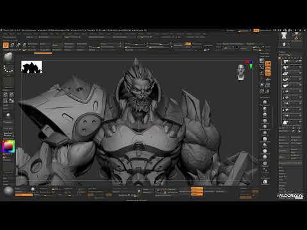This screenshot has width=307, height=230.
Task: Select the chalice tool thumbnail at top right
Action: (284, 36)
